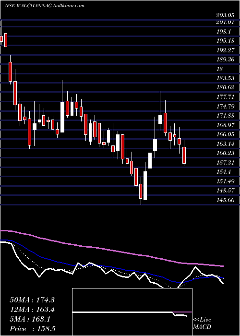Click the 154.4 price axis label
The image size is (240, 336).
tap(224, 172)
